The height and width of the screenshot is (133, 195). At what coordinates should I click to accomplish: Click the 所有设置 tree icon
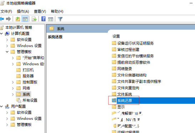[x=19, y=100]
